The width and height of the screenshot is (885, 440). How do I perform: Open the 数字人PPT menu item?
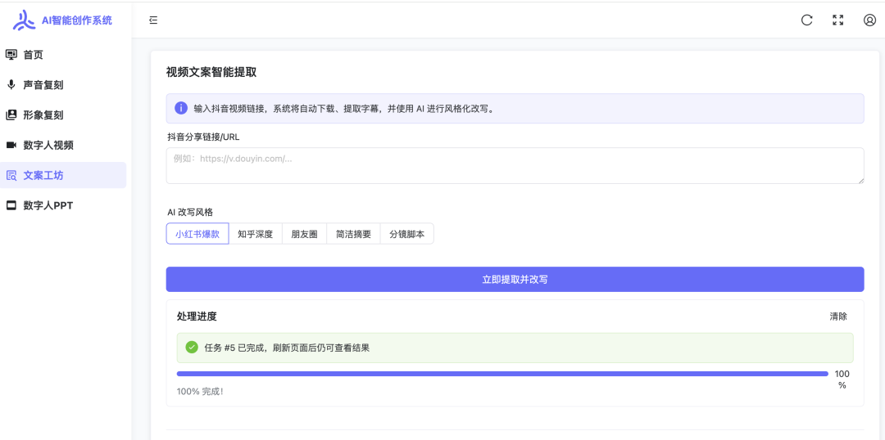[x=63, y=205]
